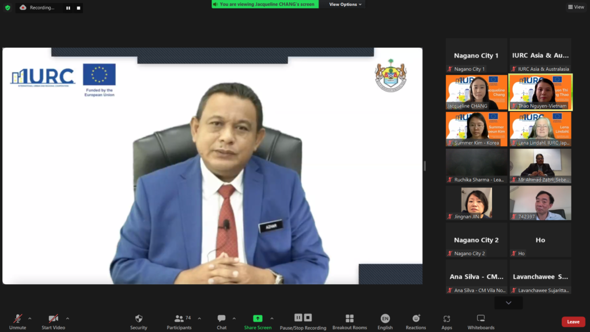Stop recording in the top recording indicator

77,8
